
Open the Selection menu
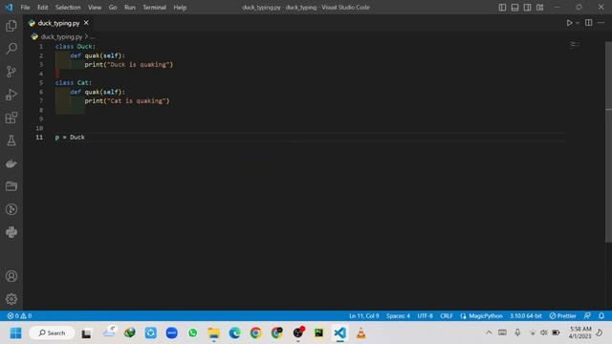coord(68,8)
